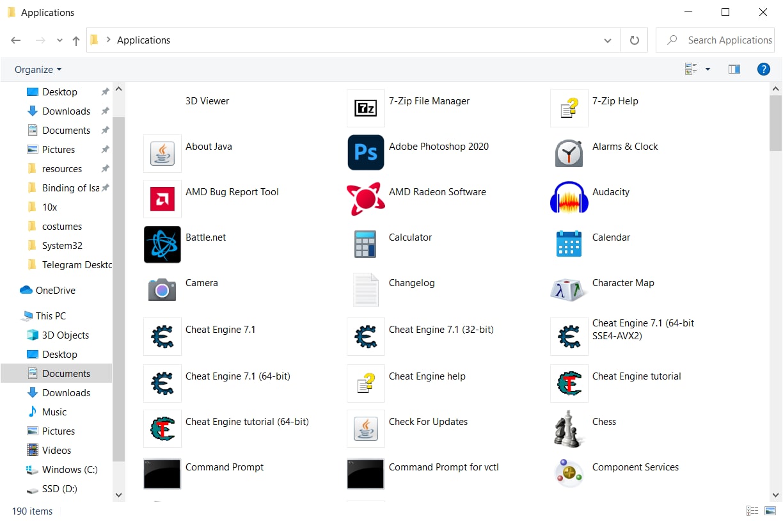Select the AMD Bug Report Tool icon
The height and width of the screenshot is (521, 783).
162,199
